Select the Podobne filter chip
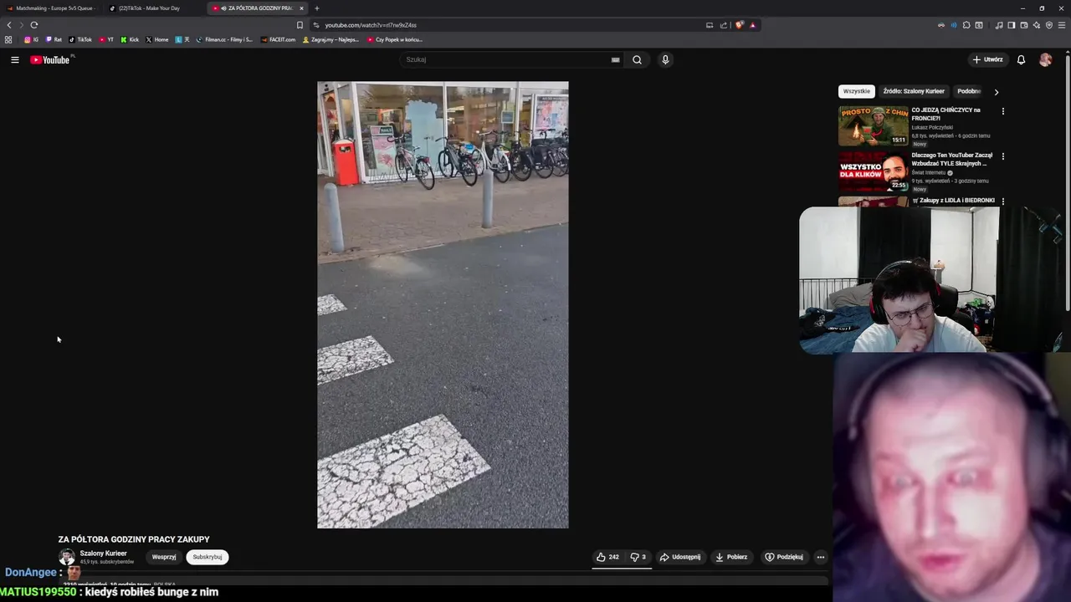Screen dimensions: 1071x602 click(969, 91)
